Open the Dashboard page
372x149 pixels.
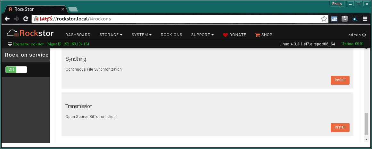coord(78,35)
